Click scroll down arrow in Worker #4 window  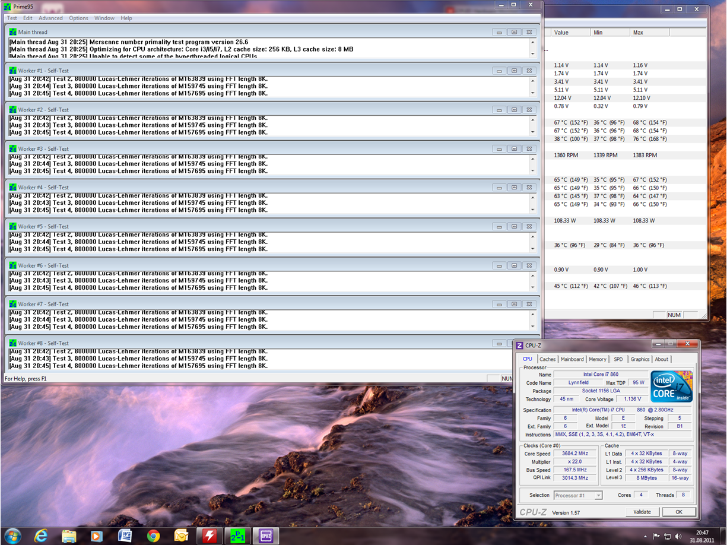coord(533,210)
